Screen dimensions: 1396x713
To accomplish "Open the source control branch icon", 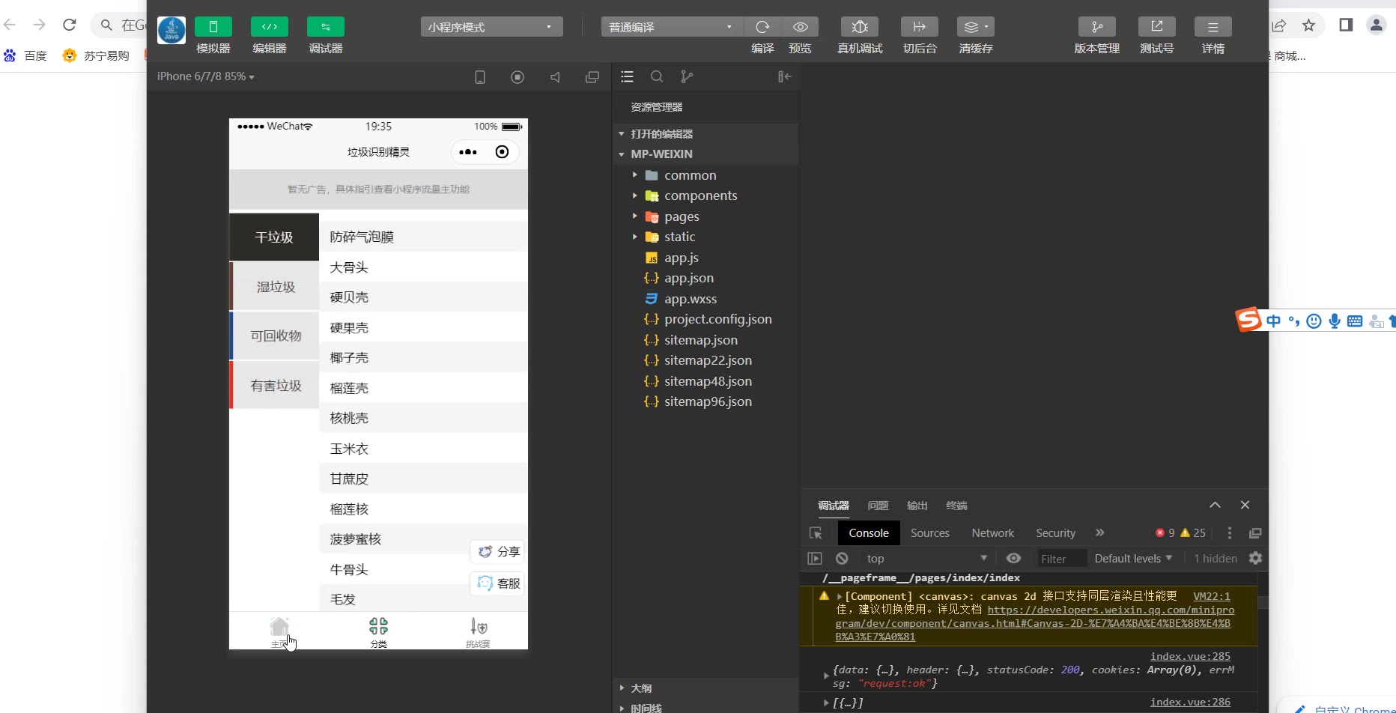I will [x=687, y=76].
